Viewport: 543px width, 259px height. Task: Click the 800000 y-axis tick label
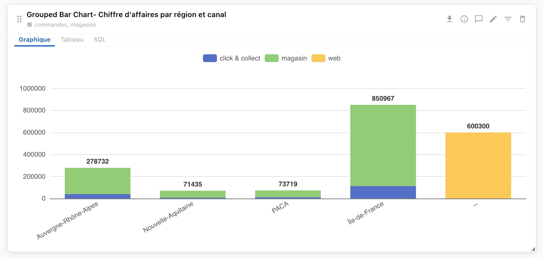(x=34, y=110)
